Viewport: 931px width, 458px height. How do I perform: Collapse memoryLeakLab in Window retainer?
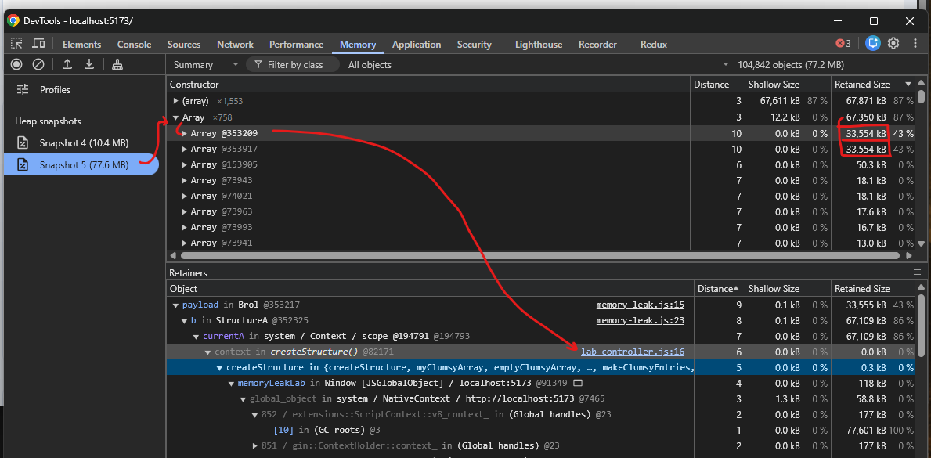[x=232, y=383]
